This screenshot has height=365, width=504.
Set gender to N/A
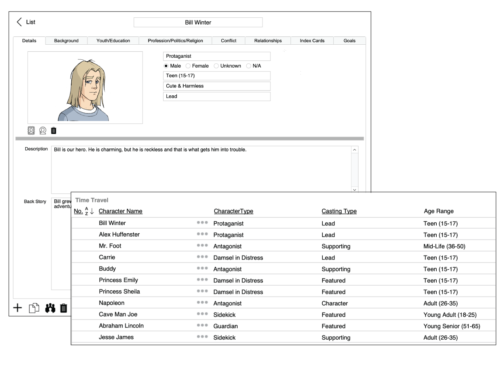248,66
